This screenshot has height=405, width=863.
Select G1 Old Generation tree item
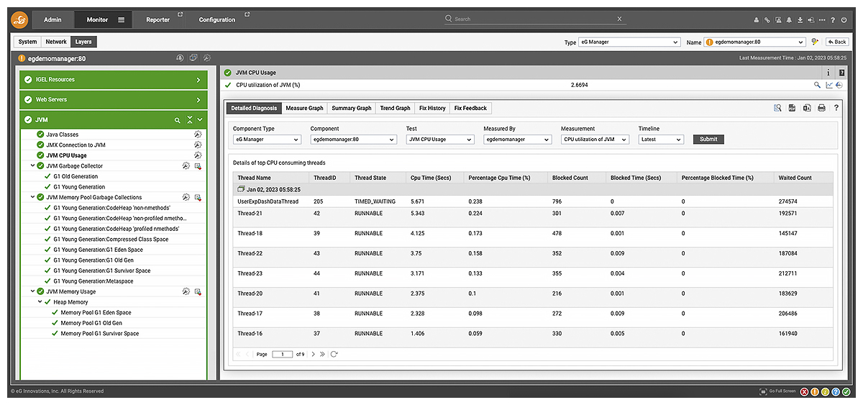point(76,176)
